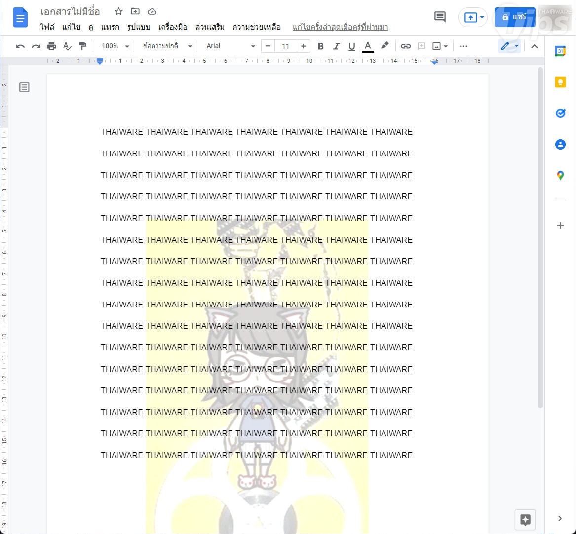Viewport: 576px width, 534px height.
Task: Open Google Tasks side panel
Action: coord(560,113)
